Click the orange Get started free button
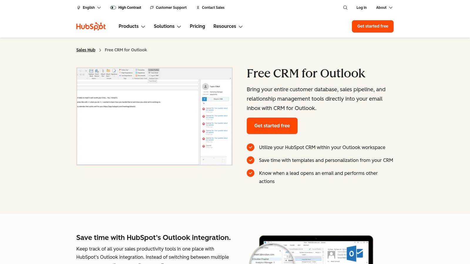 tap(272, 126)
